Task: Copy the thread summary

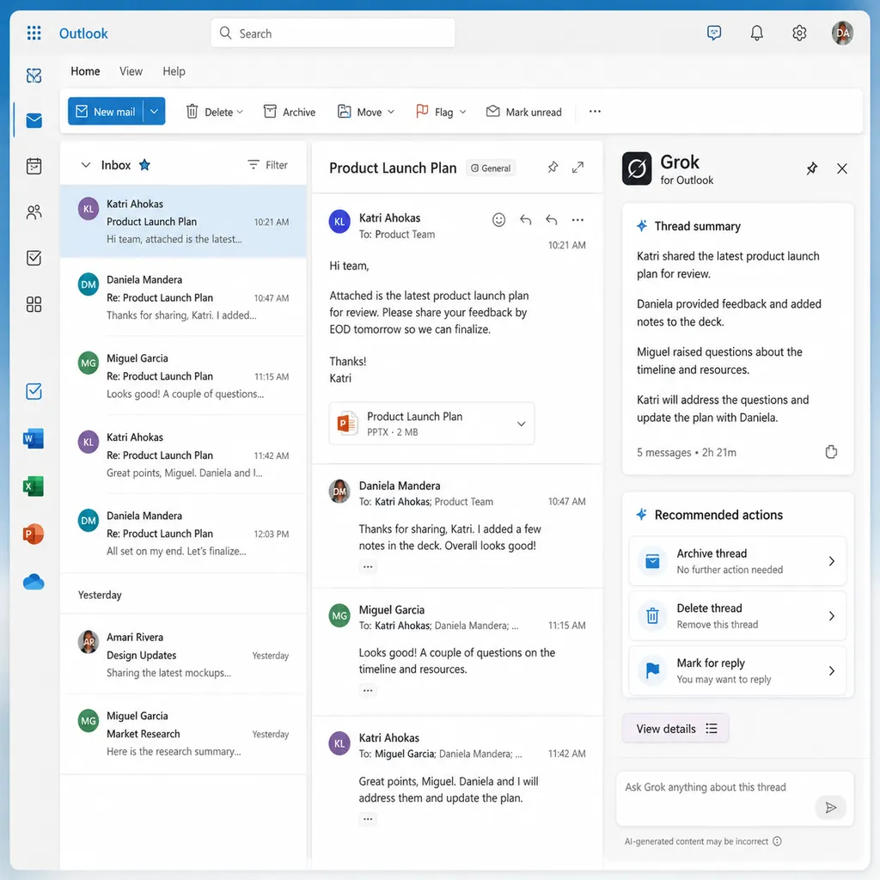Action: tap(831, 452)
